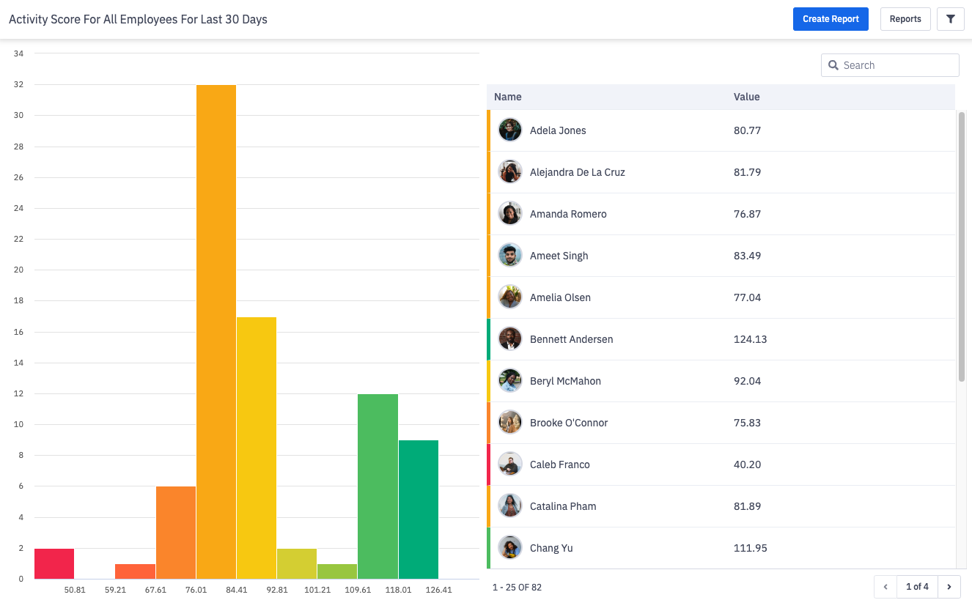Image resolution: width=972 pixels, height=611 pixels.
Task: Click Adela Jones's avatar
Action: click(510, 130)
